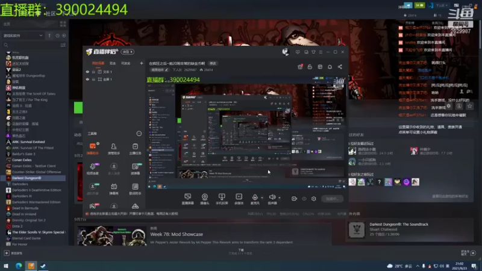Mute the speaker in streaming toolbar

(272, 199)
